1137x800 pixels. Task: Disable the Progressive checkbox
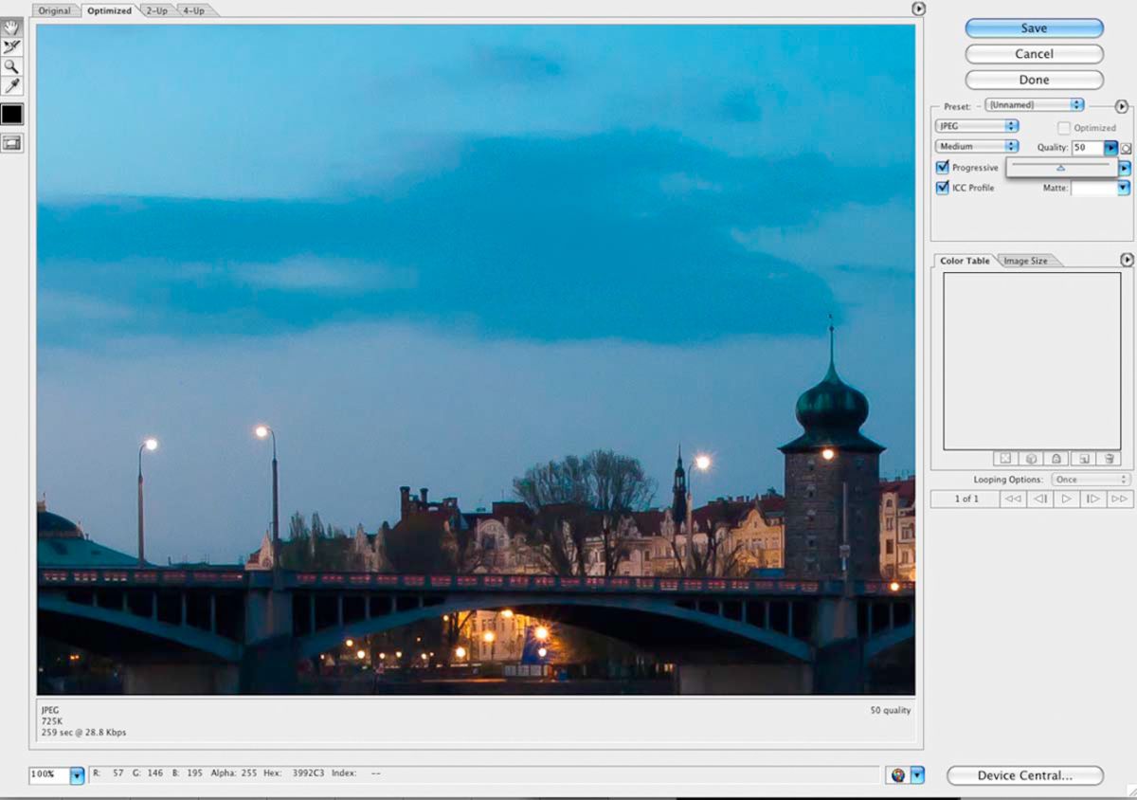pos(943,168)
